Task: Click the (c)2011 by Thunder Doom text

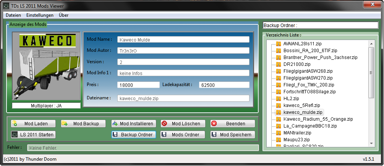Action: (x=30, y=159)
